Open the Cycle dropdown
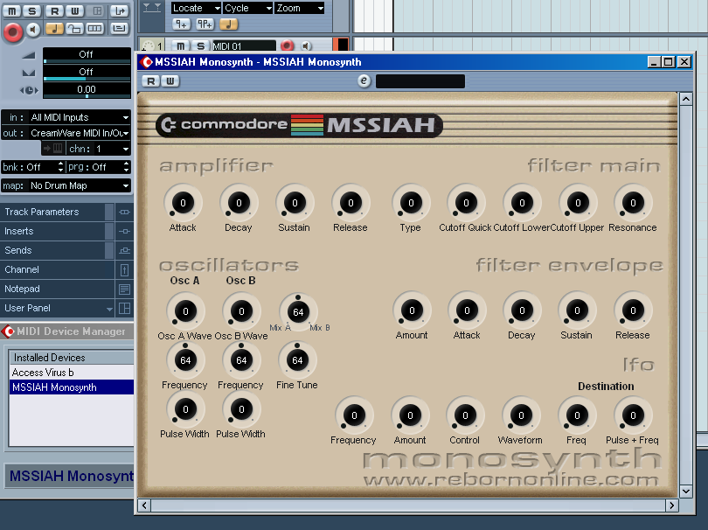Screen dimensions: 708x530 pyautogui.click(x=247, y=8)
